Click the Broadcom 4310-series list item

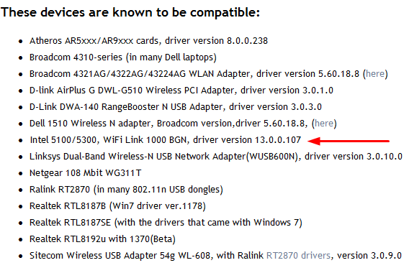(x=123, y=57)
